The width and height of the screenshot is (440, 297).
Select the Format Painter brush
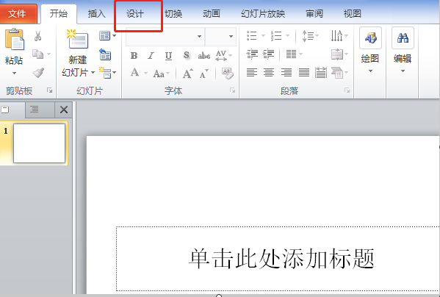tap(38, 73)
